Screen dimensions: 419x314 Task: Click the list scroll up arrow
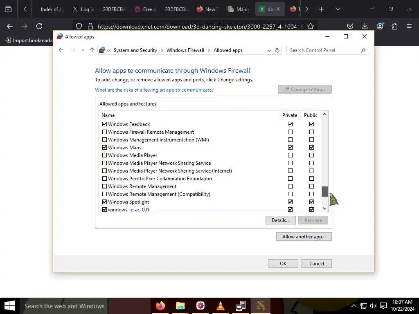coord(324,114)
